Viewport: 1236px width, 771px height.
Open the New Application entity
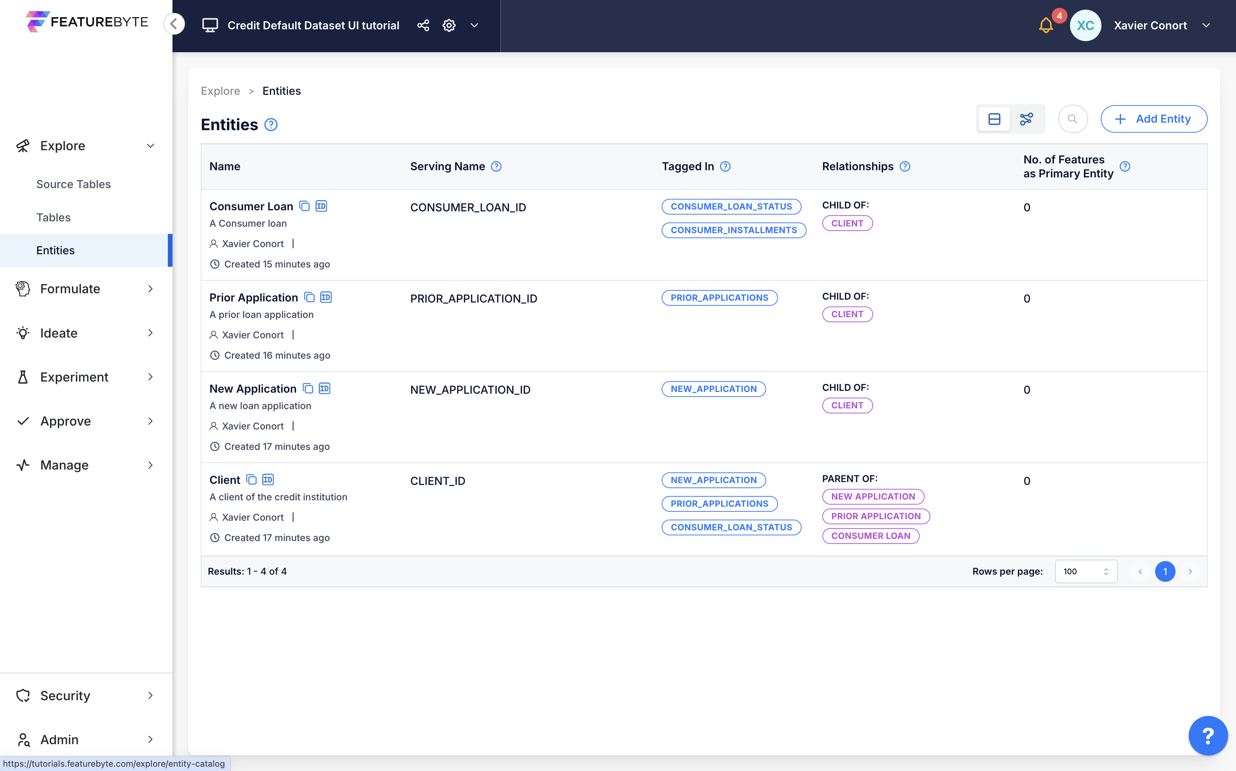(x=253, y=389)
